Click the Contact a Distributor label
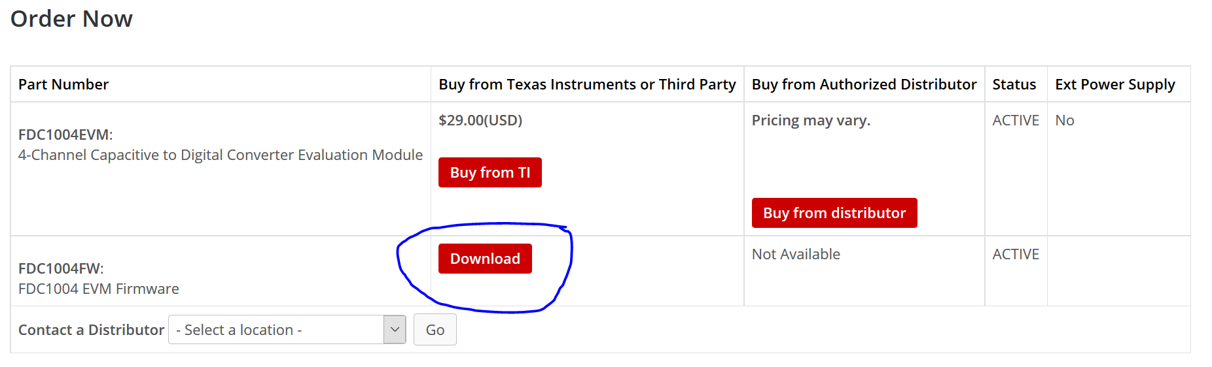Image resolution: width=1212 pixels, height=367 pixels. click(x=92, y=330)
